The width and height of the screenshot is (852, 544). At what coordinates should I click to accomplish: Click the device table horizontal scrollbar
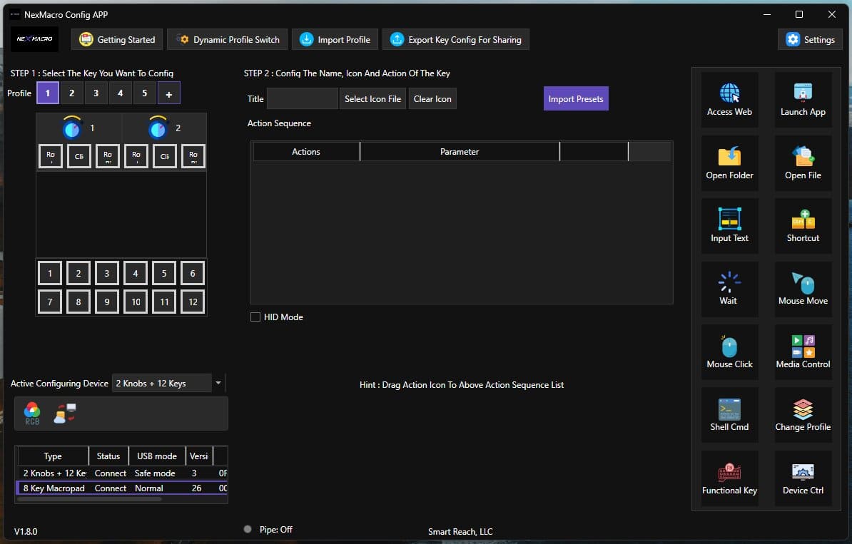(x=90, y=499)
